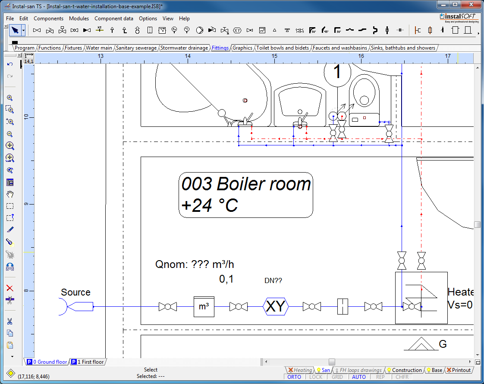Screen dimensions: 484x384
Task: Open dropdown arrow beside pointer tool
Action: click(x=23, y=30)
